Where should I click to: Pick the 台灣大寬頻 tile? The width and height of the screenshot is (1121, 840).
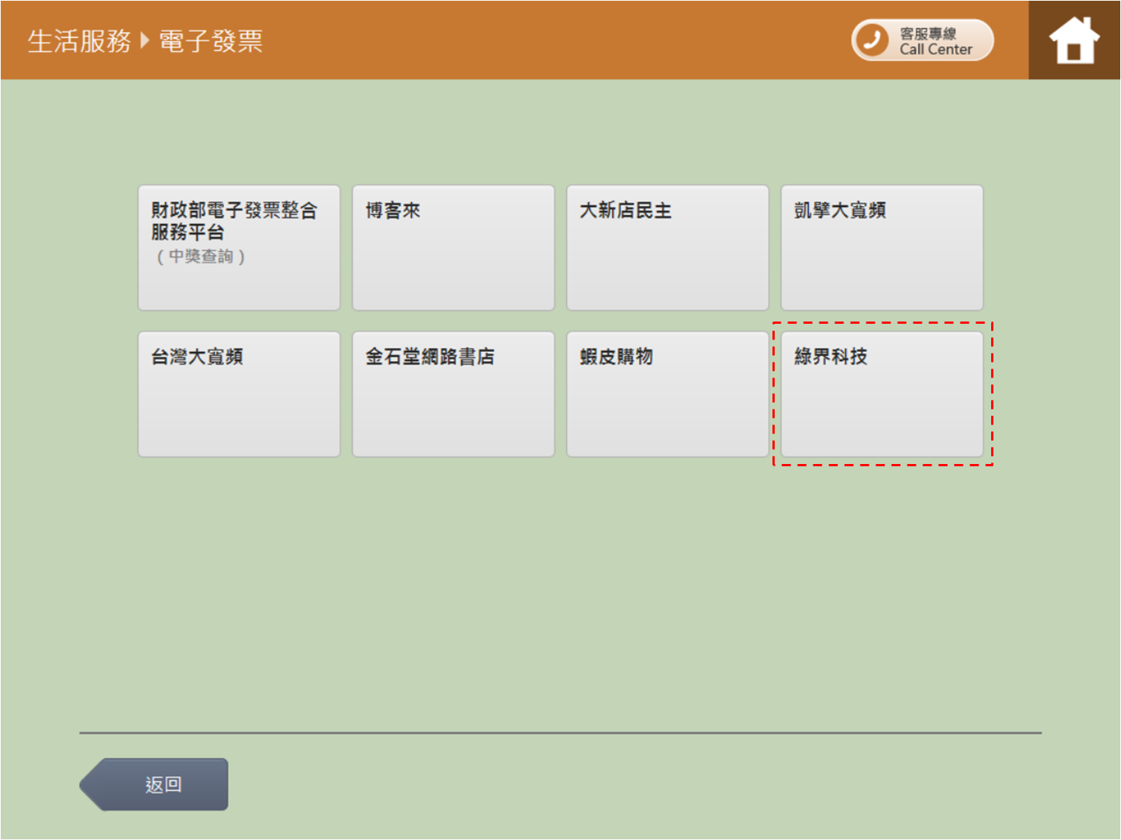tap(239, 394)
